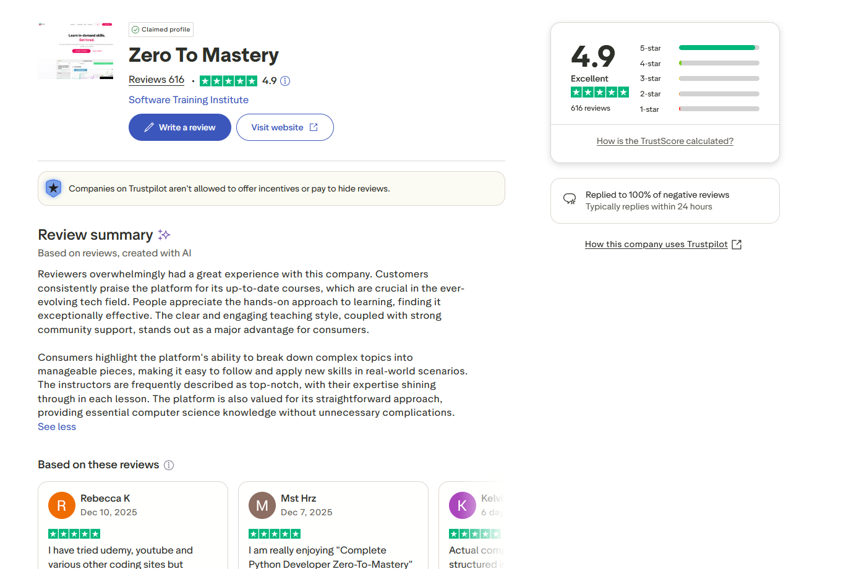Image resolution: width=846 pixels, height=569 pixels.
Task: Click the shield star icon in incentives notice
Action: (54, 188)
